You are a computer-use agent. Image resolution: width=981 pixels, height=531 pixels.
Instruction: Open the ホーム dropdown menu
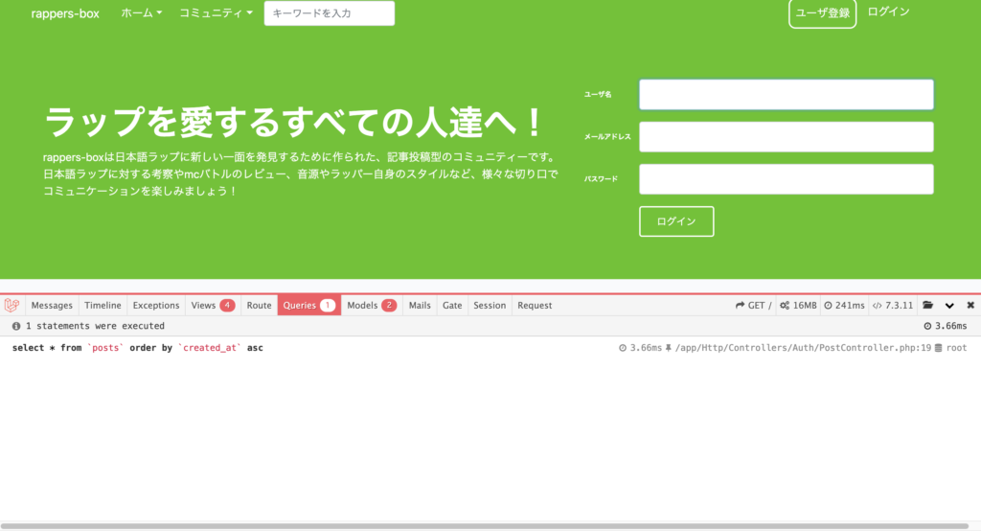(142, 13)
